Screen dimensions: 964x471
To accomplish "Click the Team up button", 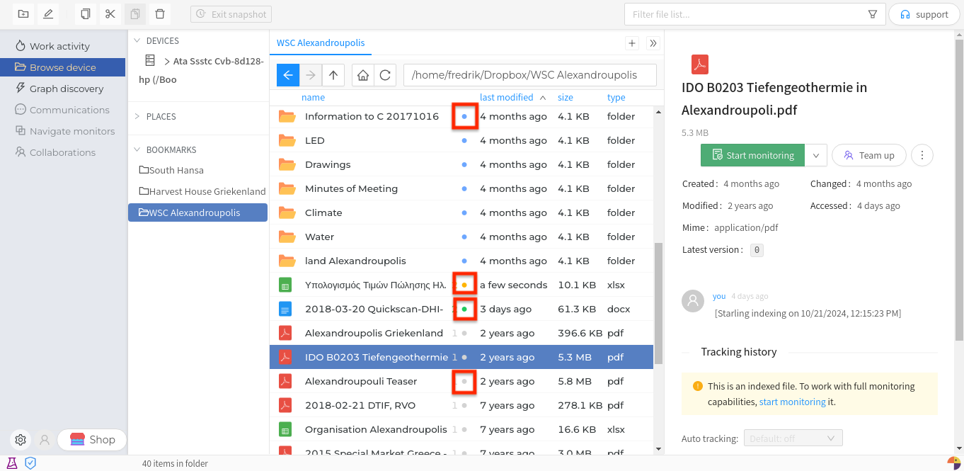I will 869,155.
